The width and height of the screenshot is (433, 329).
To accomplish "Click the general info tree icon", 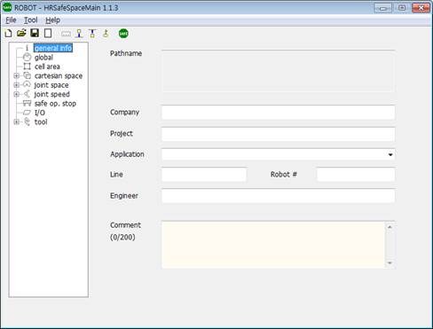I will click(x=27, y=48).
